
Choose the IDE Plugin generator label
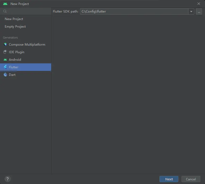(16, 52)
